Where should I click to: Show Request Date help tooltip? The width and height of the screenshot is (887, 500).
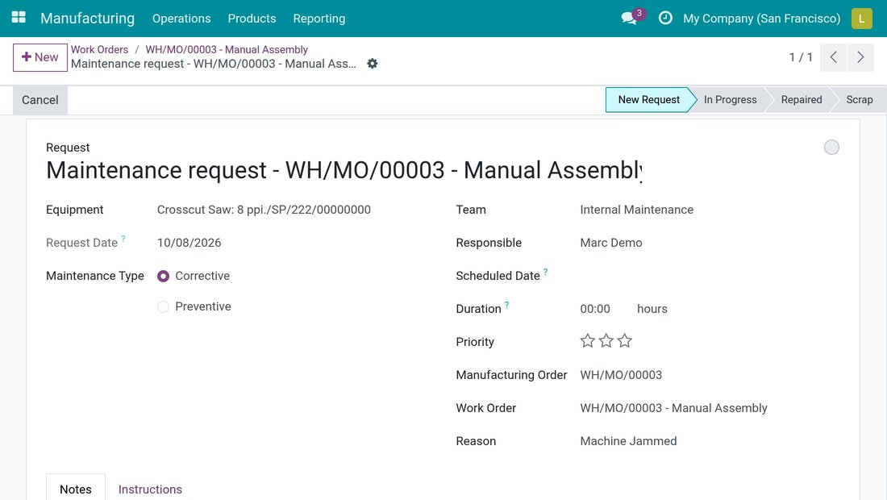point(123,239)
